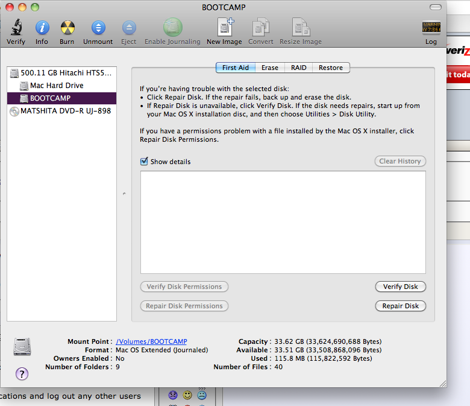Click inside the details log text area
The width and height of the screenshot is (470, 406).
pos(283,223)
